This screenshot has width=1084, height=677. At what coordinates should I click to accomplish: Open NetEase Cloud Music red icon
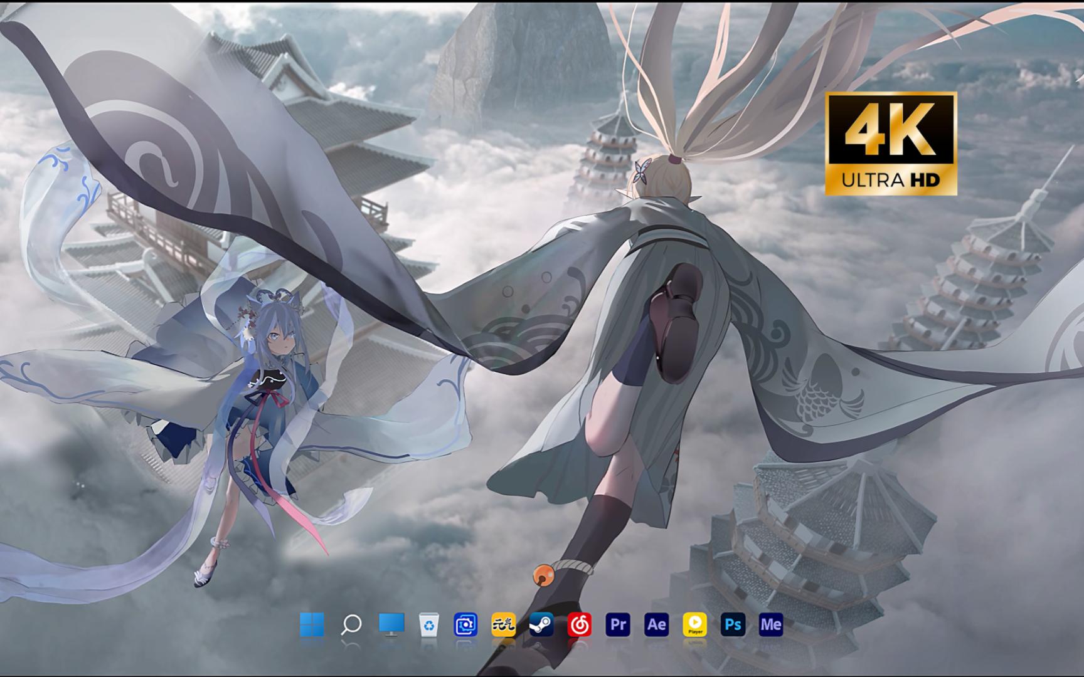click(579, 624)
